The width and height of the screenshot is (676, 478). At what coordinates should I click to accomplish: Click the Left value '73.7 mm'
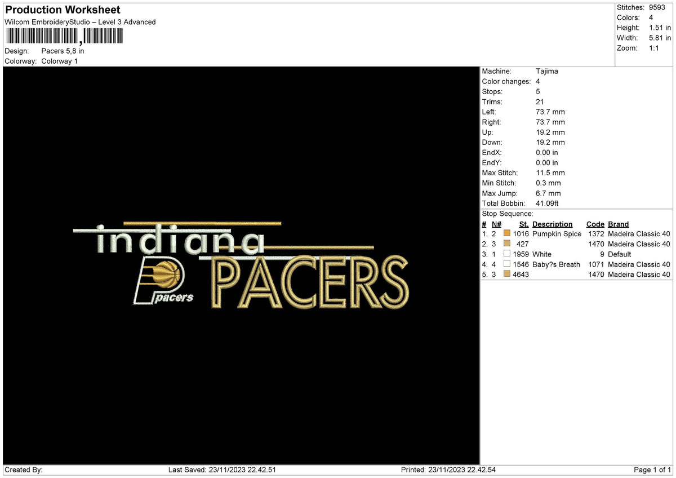pyautogui.click(x=550, y=112)
